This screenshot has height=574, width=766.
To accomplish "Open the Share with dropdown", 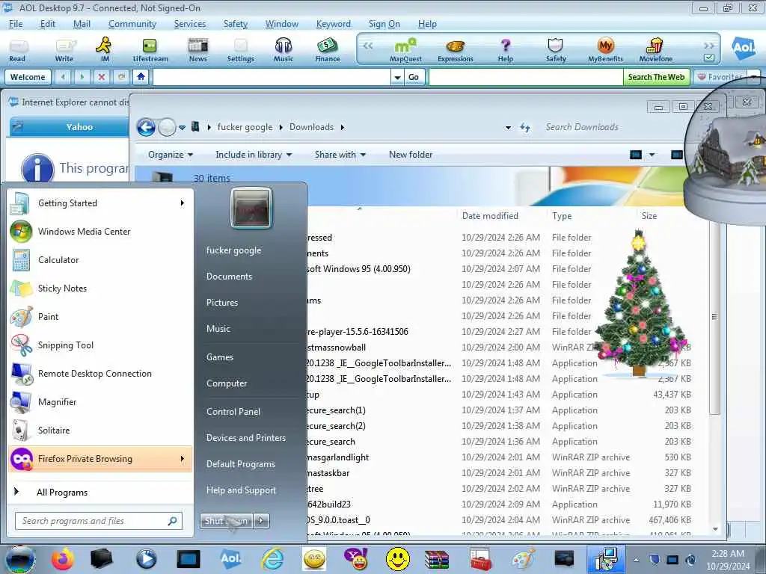I will click(340, 155).
